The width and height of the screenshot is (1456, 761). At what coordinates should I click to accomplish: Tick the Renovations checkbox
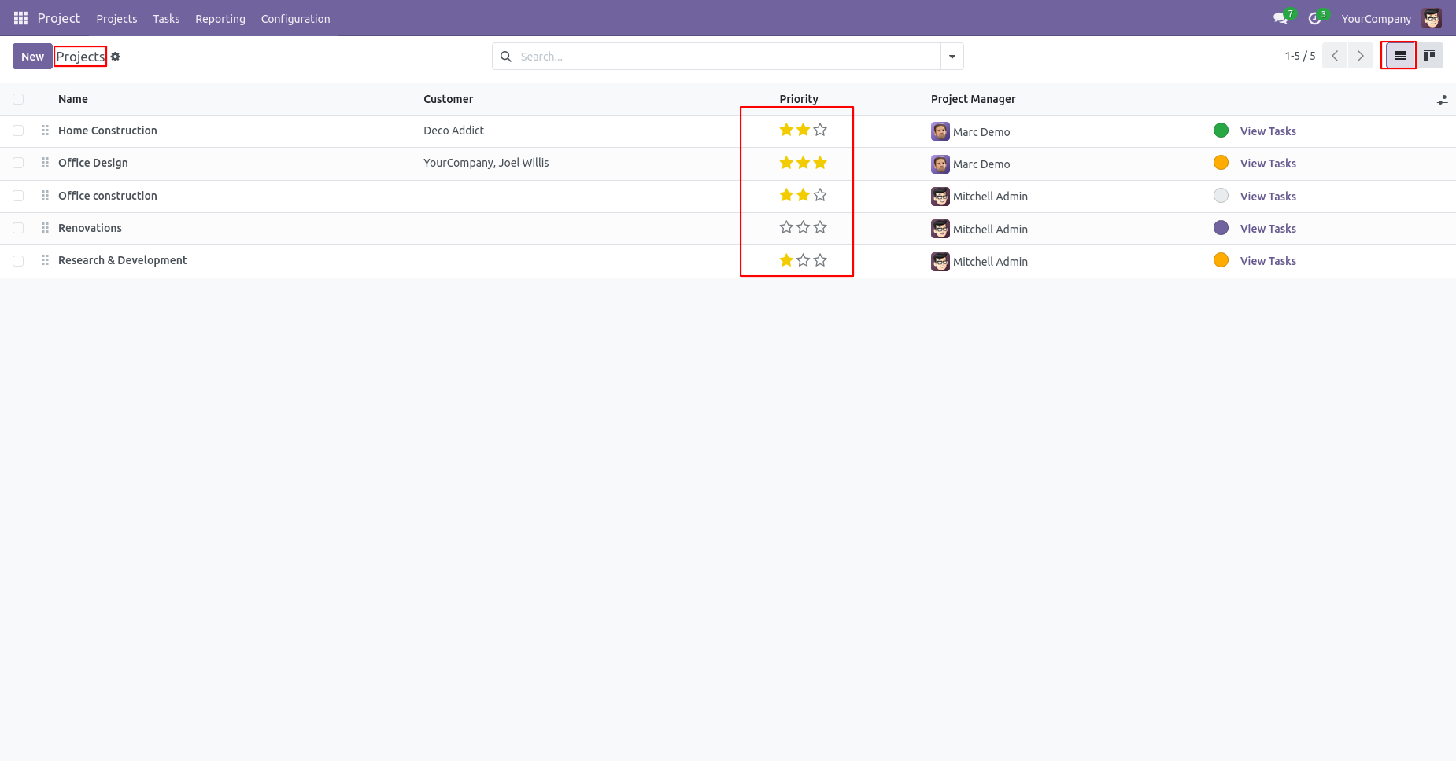point(18,228)
